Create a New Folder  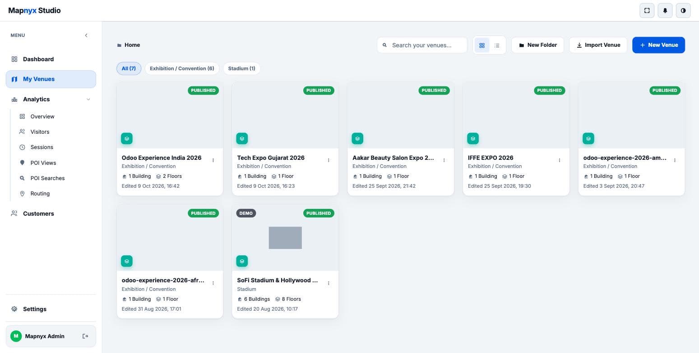pyautogui.click(x=537, y=45)
